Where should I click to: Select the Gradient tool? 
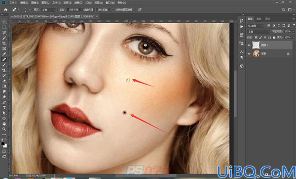4,86
